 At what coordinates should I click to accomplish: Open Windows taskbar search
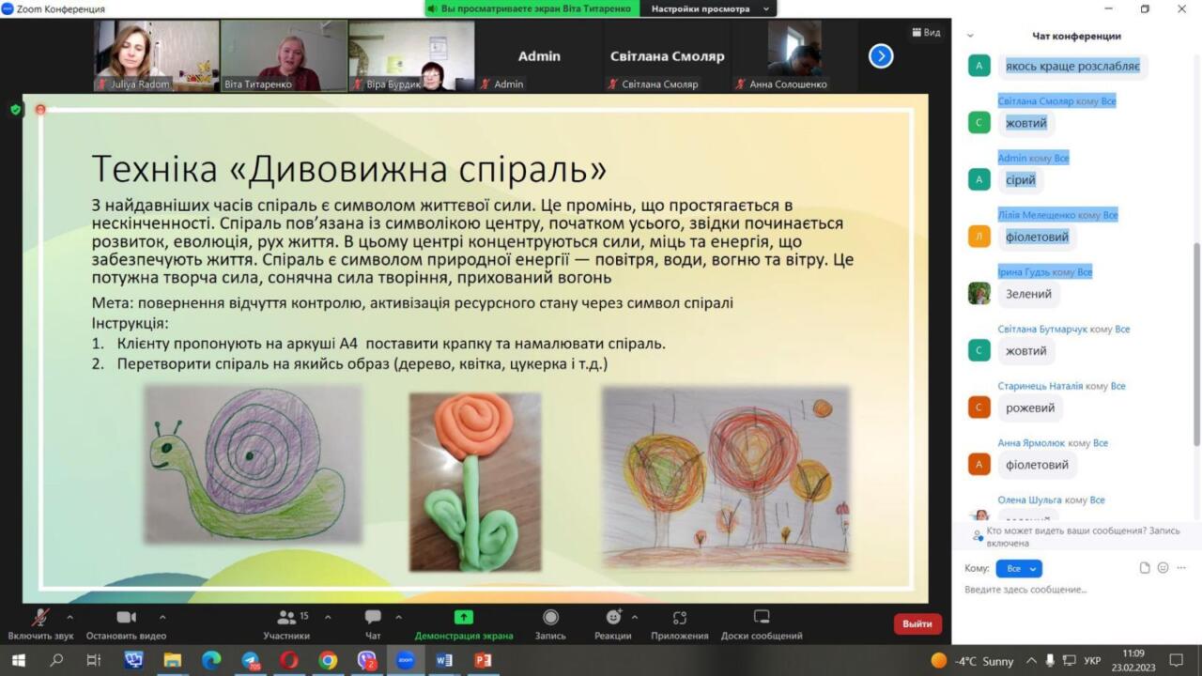click(x=56, y=660)
